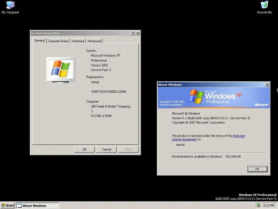Click registered name 'spergs' in System Properties
The image size is (278, 209).
coord(95,82)
